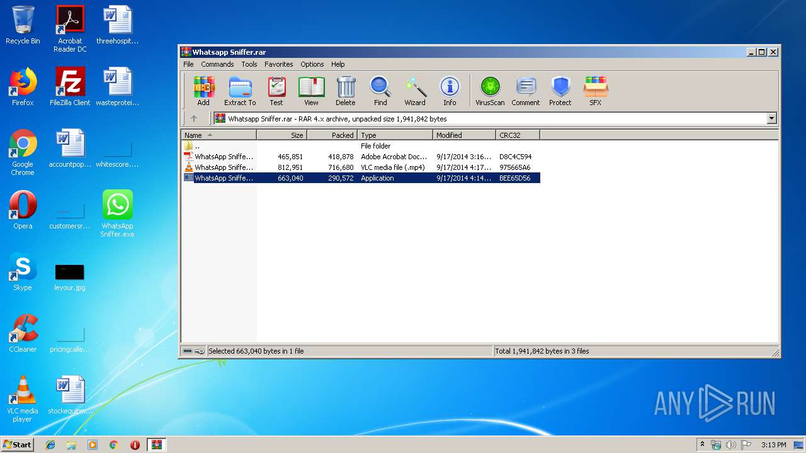
Task: Click the Extract To toolbar icon
Action: (240, 91)
